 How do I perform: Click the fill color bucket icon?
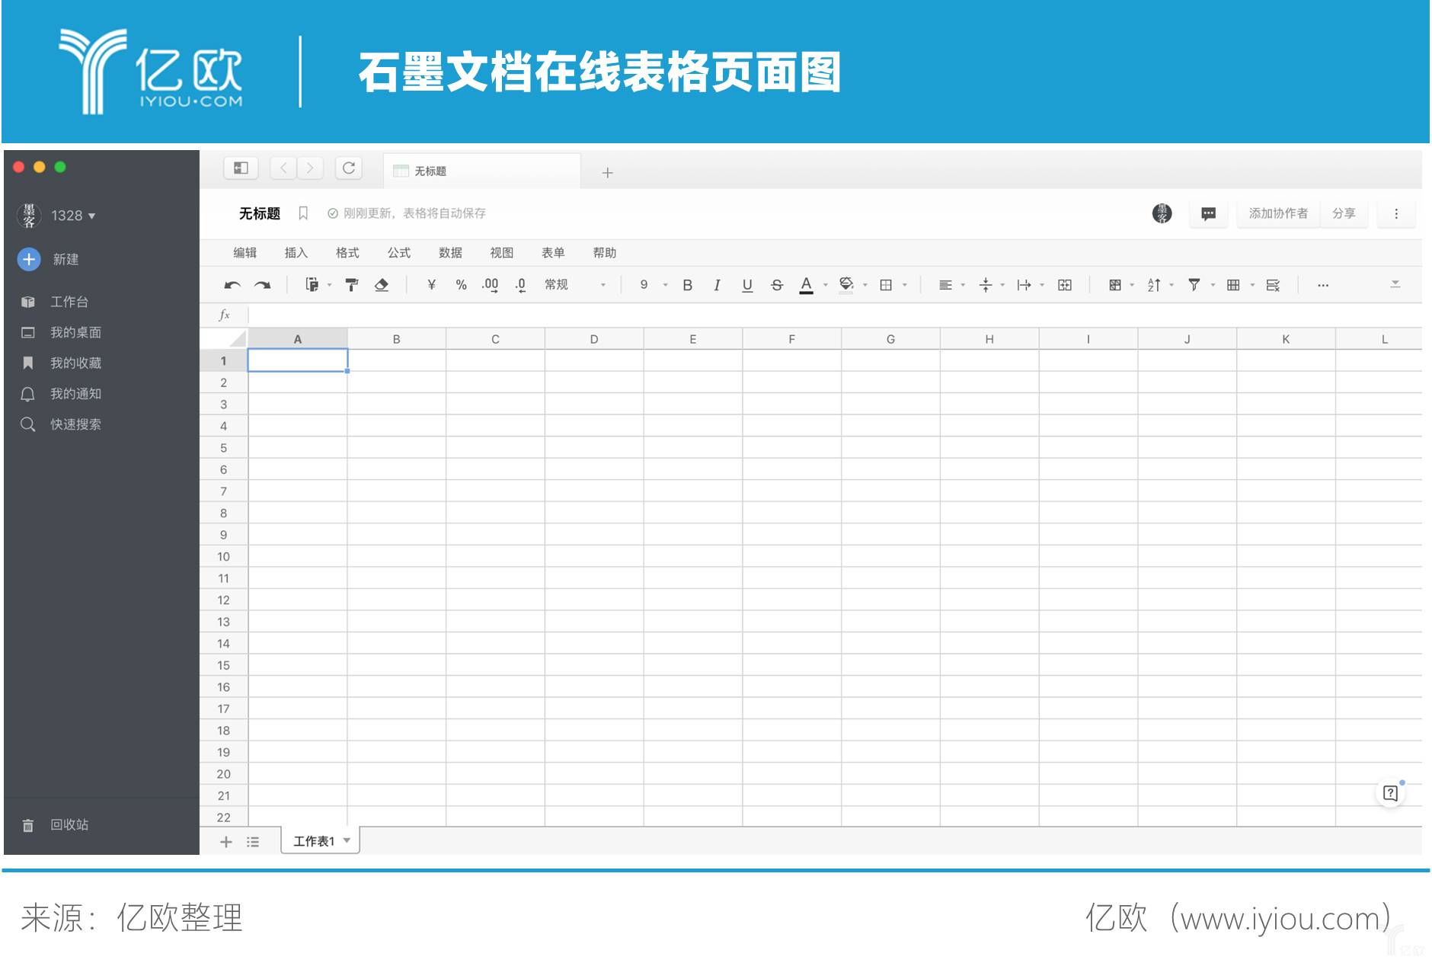point(845,285)
